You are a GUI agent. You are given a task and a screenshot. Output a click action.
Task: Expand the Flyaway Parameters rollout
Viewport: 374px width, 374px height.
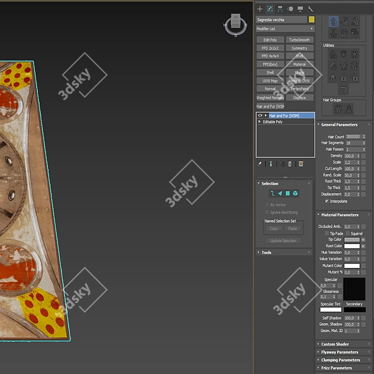coord(343,352)
